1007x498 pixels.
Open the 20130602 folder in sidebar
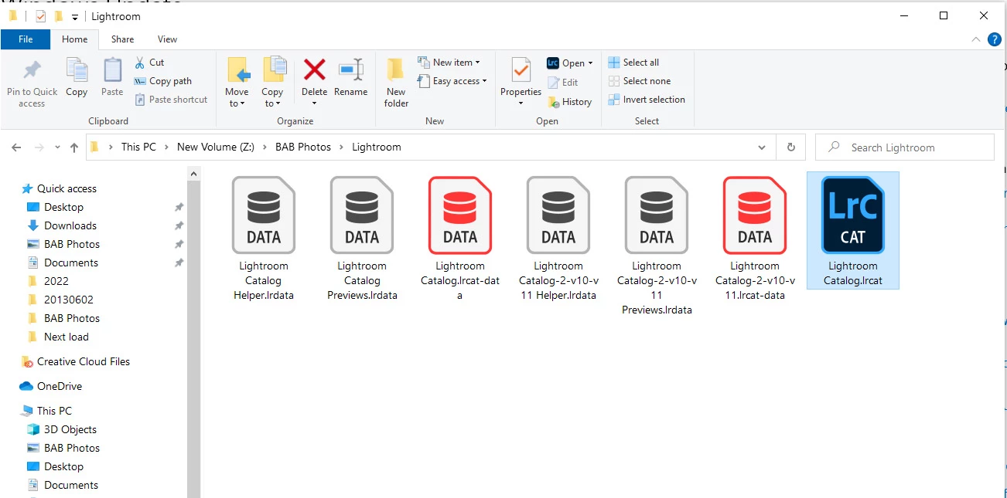coord(69,300)
